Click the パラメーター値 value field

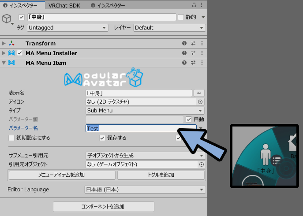(135, 119)
